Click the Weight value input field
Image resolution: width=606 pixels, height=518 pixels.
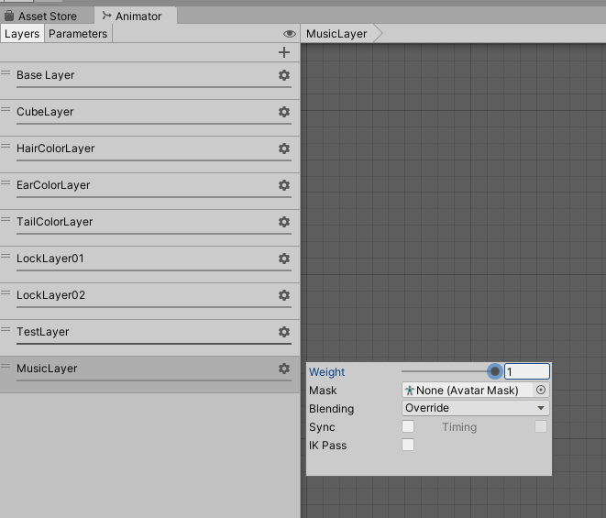pos(527,371)
